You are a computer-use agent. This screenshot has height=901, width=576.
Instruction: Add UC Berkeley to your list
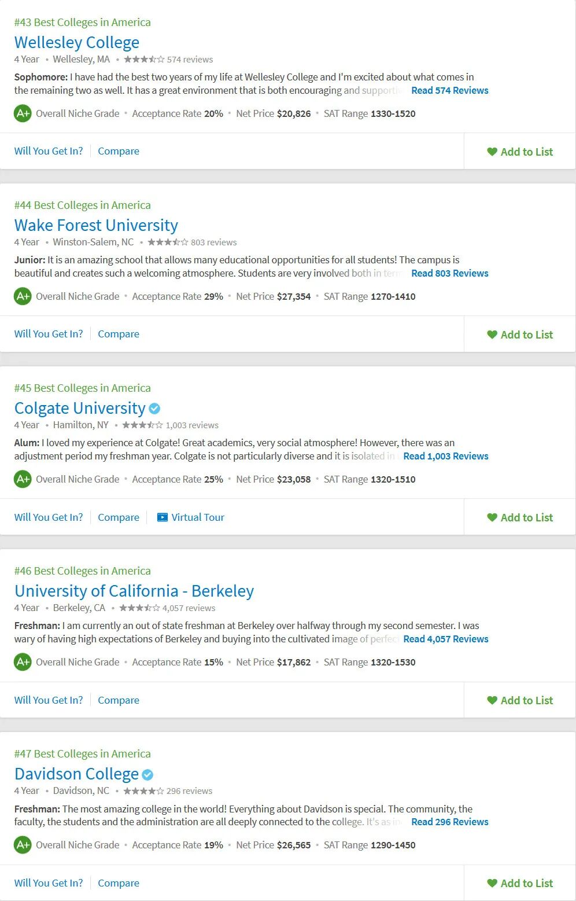click(520, 700)
